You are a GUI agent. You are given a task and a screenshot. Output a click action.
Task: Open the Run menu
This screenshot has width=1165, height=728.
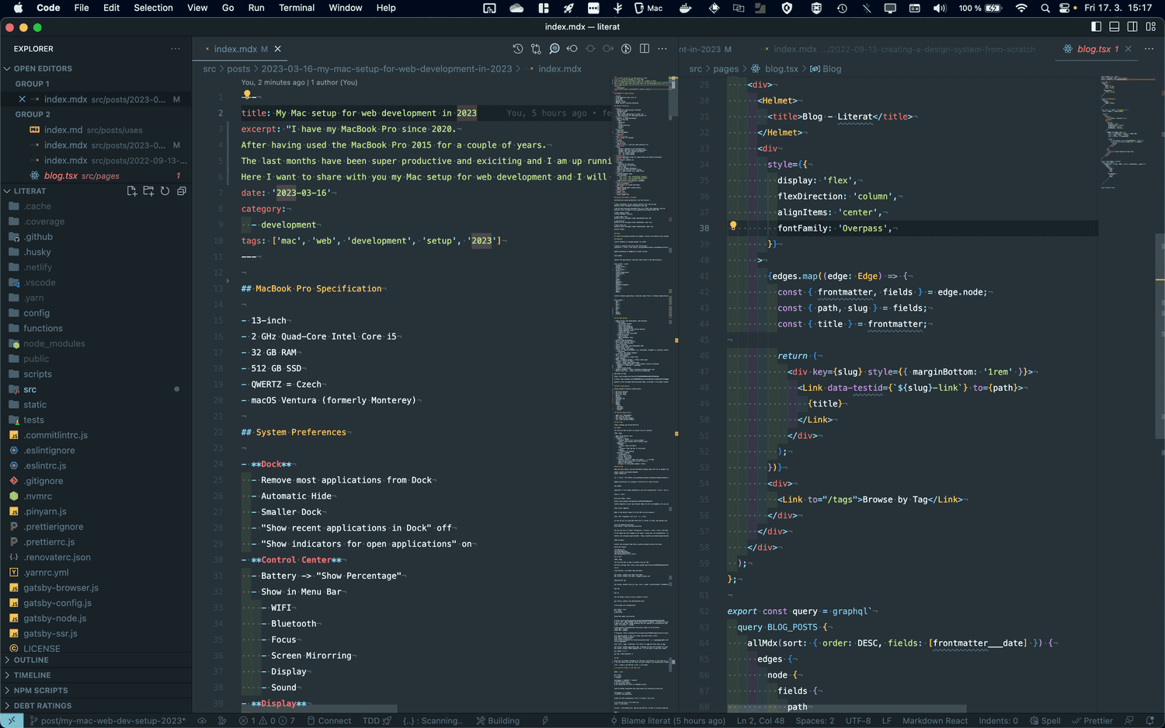pyautogui.click(x=256, y=8)
